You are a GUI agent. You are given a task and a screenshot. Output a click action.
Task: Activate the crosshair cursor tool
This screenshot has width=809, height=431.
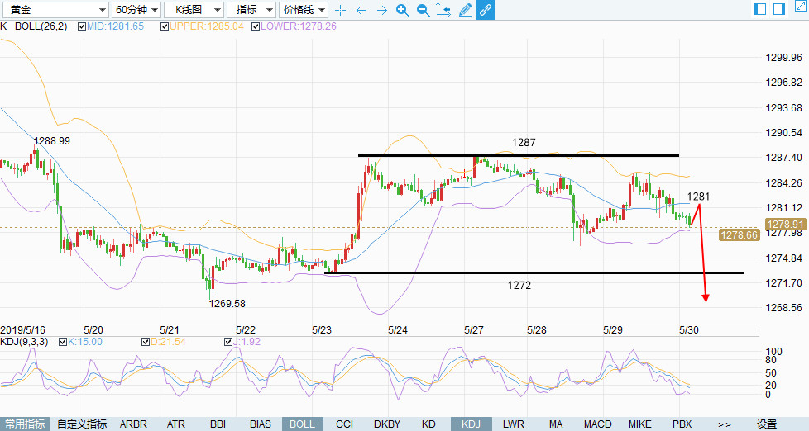(x=340, y=10)
